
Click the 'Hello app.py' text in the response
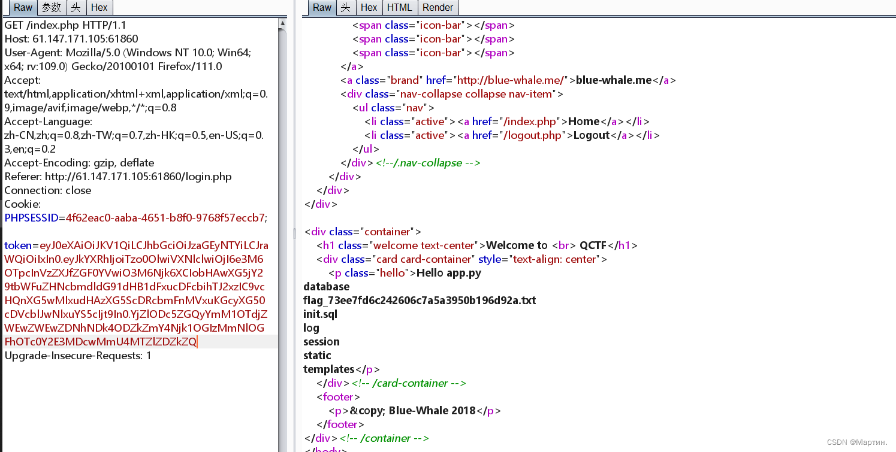tap(449, 273)
